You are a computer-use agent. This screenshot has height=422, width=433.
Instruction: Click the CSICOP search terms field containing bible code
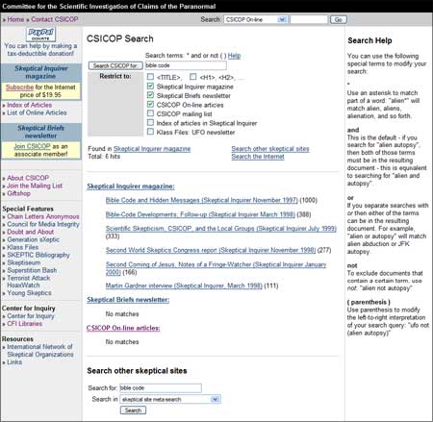(186, 65)
